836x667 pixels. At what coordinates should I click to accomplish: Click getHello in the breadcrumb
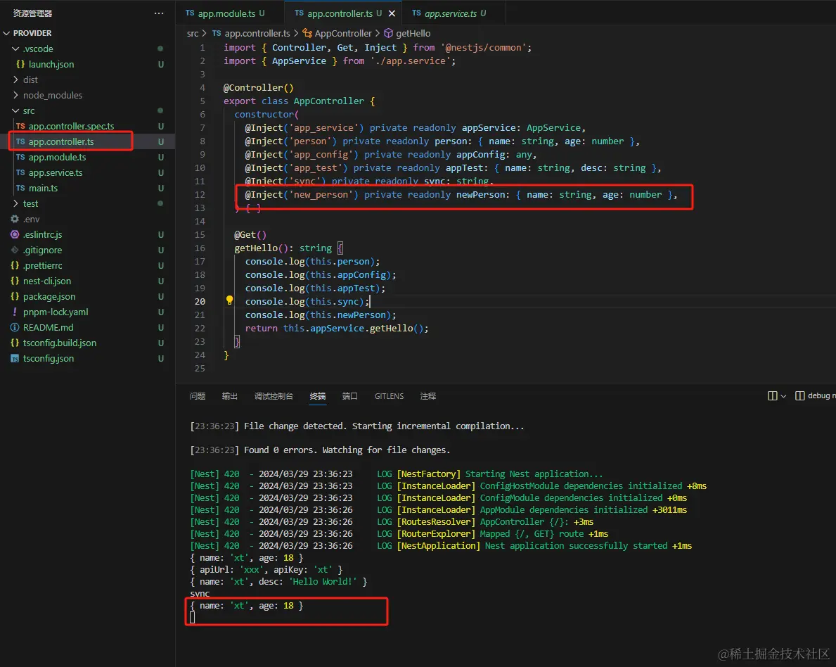coord(413,33)
